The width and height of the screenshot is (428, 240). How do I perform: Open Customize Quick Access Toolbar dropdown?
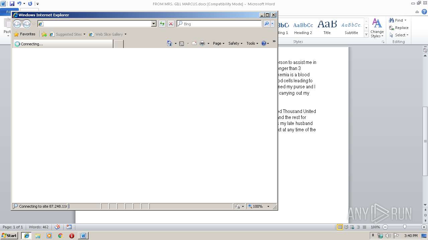tap(37, 4)
